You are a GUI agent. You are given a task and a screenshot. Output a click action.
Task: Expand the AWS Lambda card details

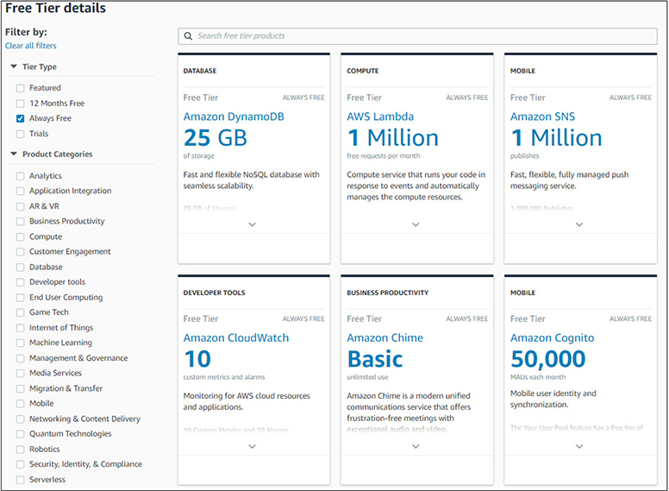pos(416,224)
